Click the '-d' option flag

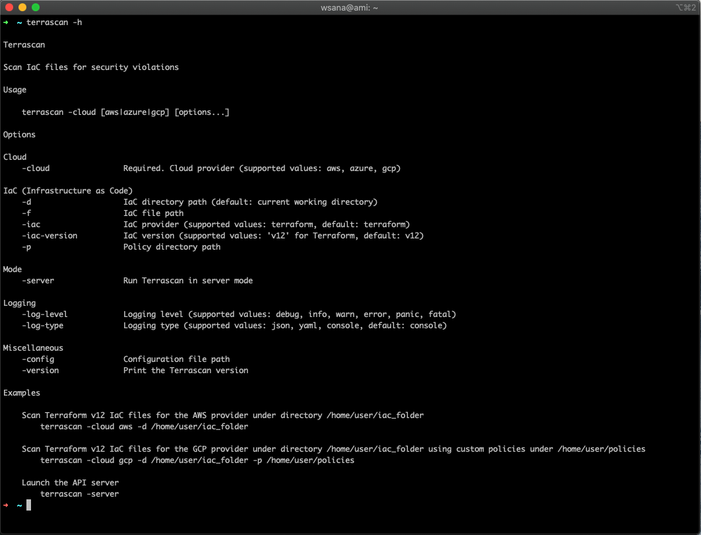click(x=26, y=201)
